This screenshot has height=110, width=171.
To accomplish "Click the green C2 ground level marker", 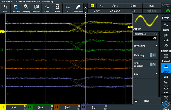I will click(2, 50).
